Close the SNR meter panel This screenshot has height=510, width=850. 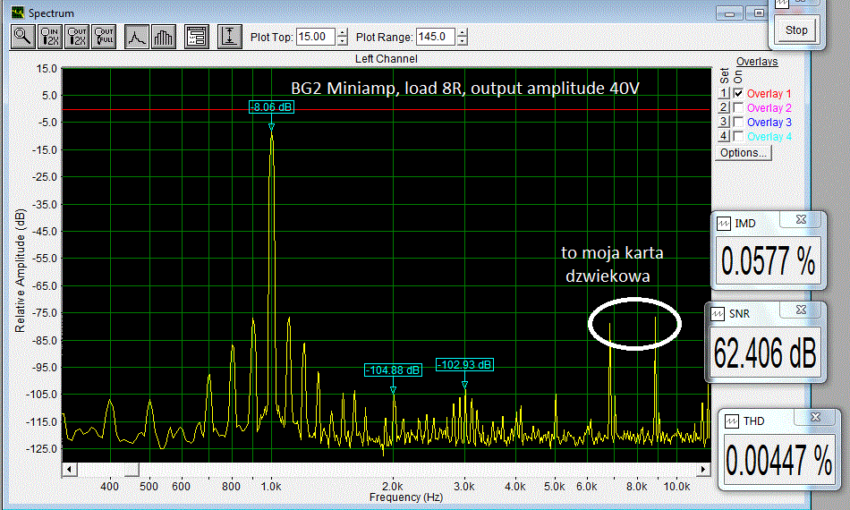[x=801, y=310]
